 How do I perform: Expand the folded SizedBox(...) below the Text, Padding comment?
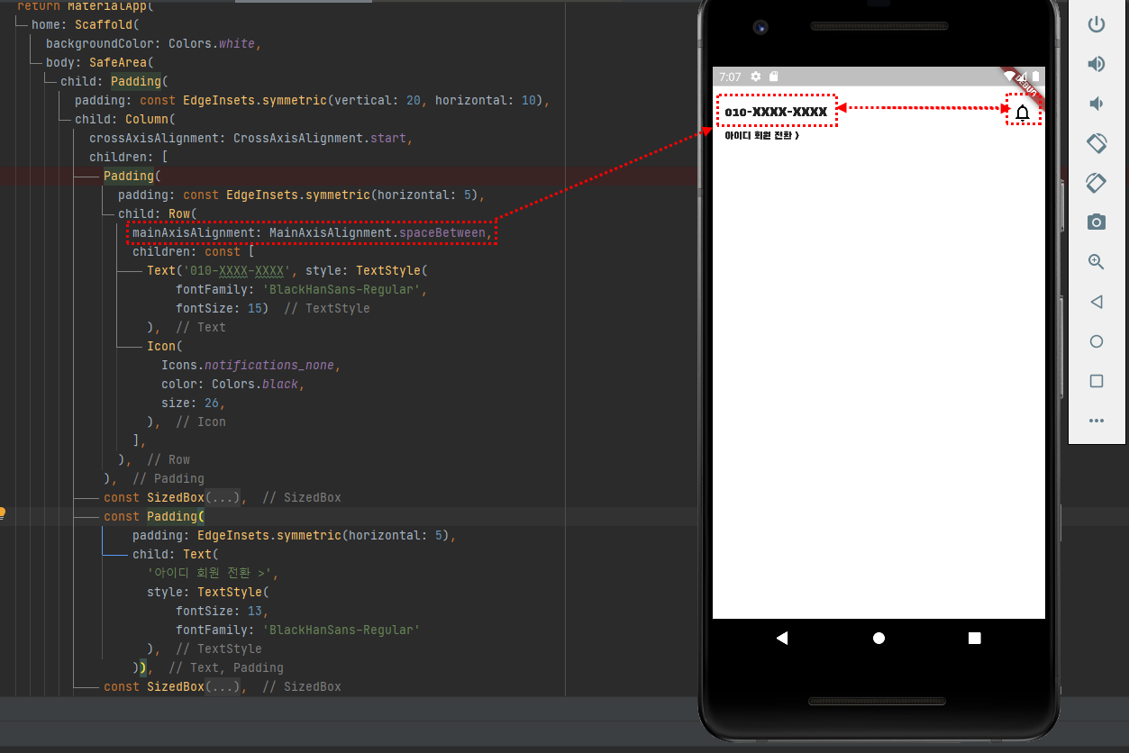[224, 686]
